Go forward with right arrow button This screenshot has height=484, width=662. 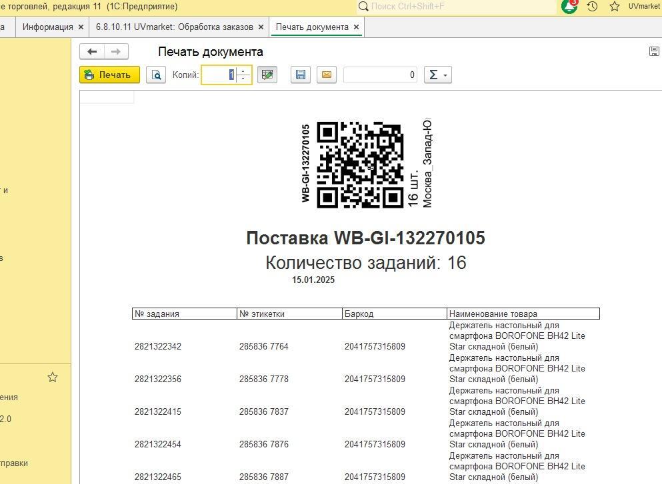[116, 51]
